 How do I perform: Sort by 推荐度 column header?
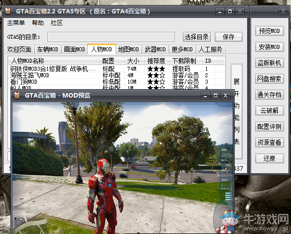click(x=157, y=61)
